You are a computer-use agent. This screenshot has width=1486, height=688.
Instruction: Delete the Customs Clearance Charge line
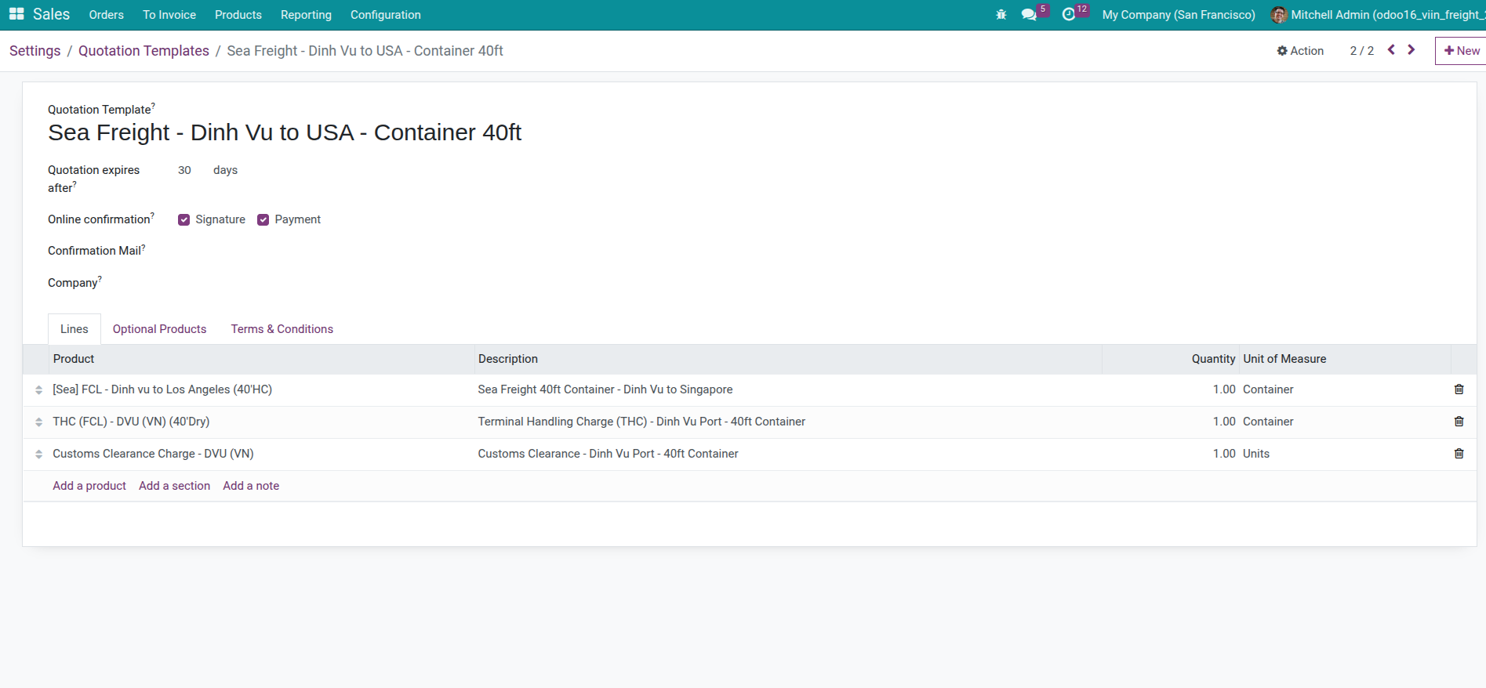(1459, 454)
